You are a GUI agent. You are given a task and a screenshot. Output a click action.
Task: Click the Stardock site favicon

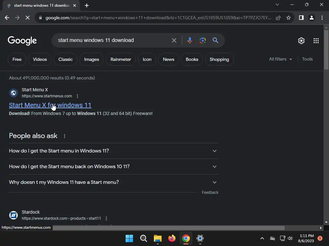(x=13, y=215)
